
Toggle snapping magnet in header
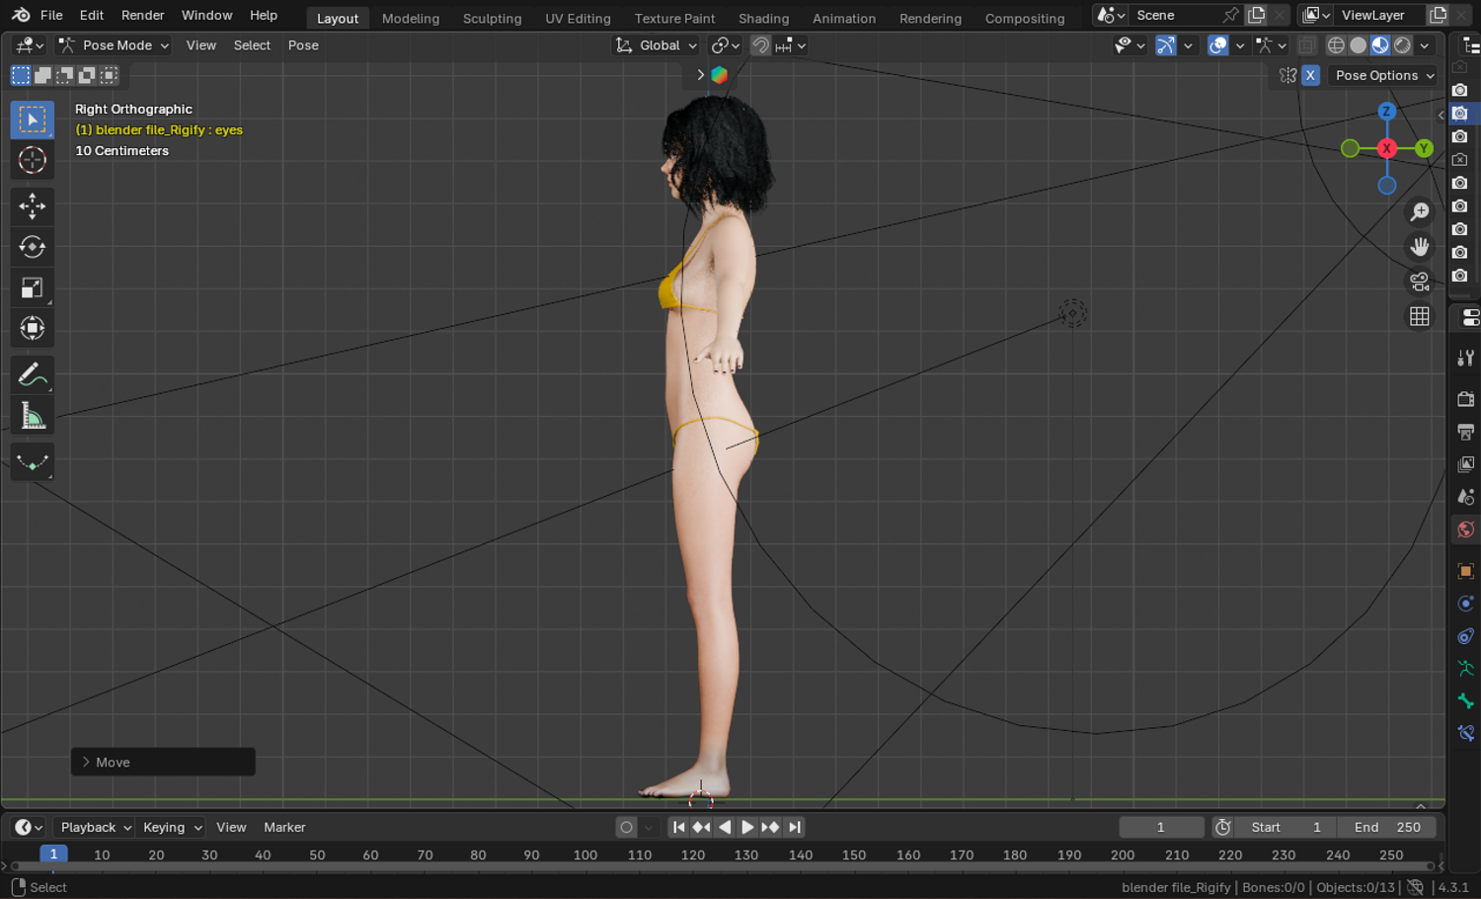(760, 45)
